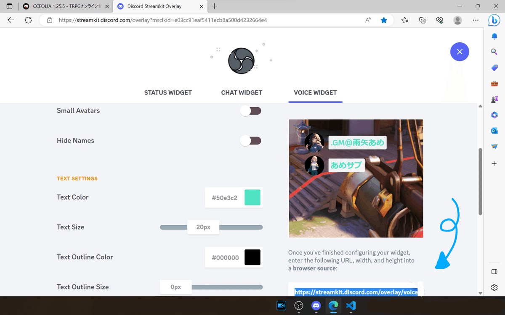Open the Tools briefcase in Edge sidebar
The height and width of the screenshot is (315, 505).
click(494, 83)
